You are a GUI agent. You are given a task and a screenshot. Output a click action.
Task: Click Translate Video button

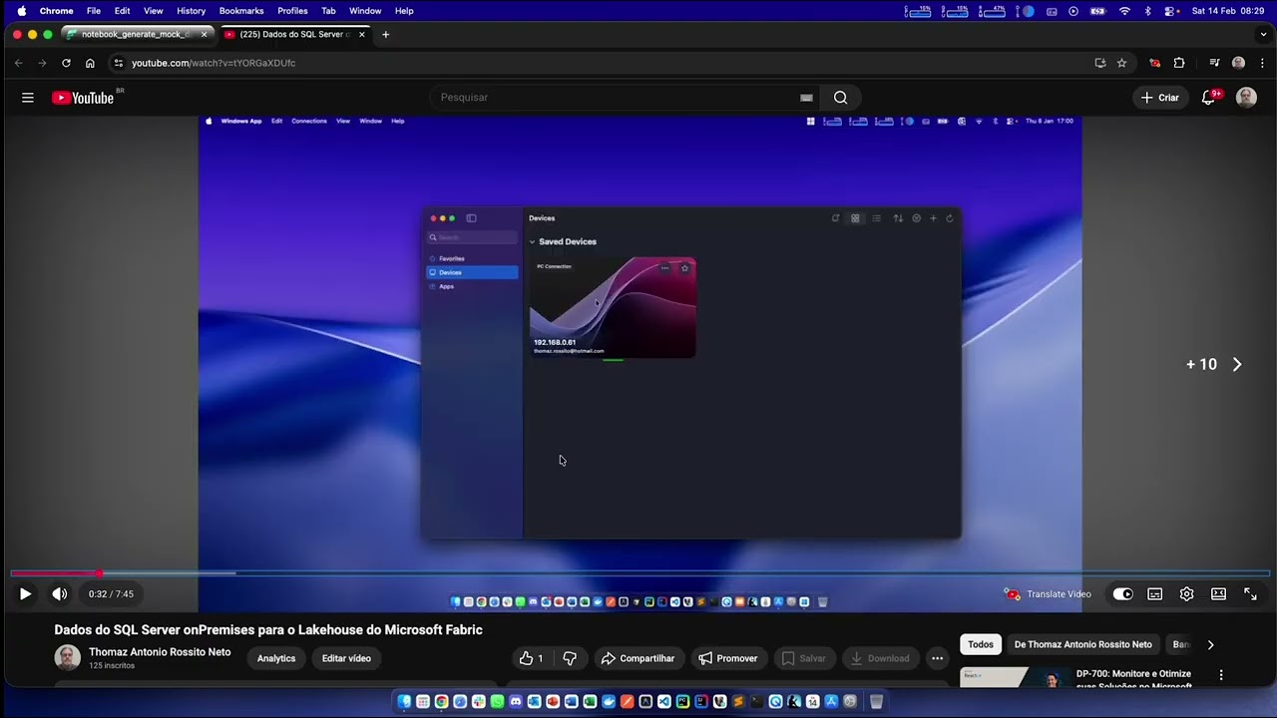[x=1048, y=594]
